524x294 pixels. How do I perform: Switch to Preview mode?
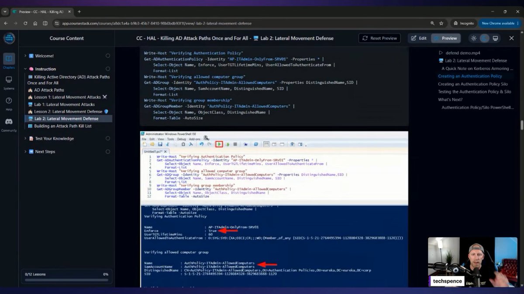445,38
